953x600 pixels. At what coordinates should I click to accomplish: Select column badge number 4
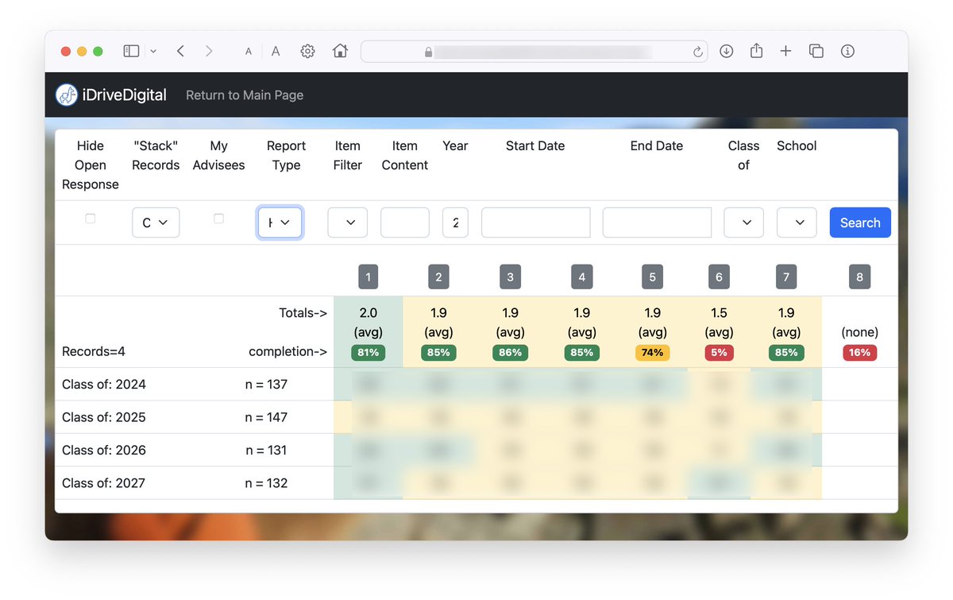(x=582, y=277)
